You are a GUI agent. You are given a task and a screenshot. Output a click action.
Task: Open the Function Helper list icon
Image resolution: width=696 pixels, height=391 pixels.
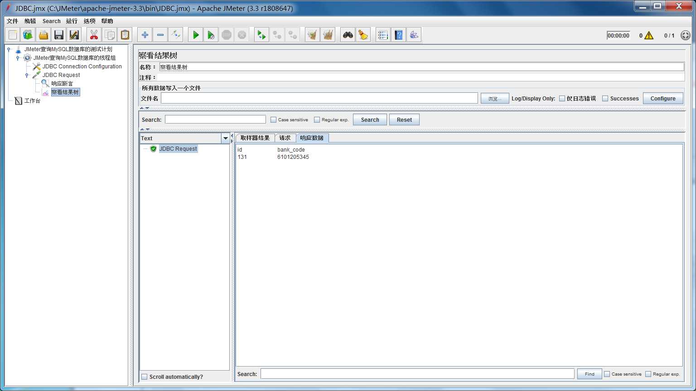point(383,35)
